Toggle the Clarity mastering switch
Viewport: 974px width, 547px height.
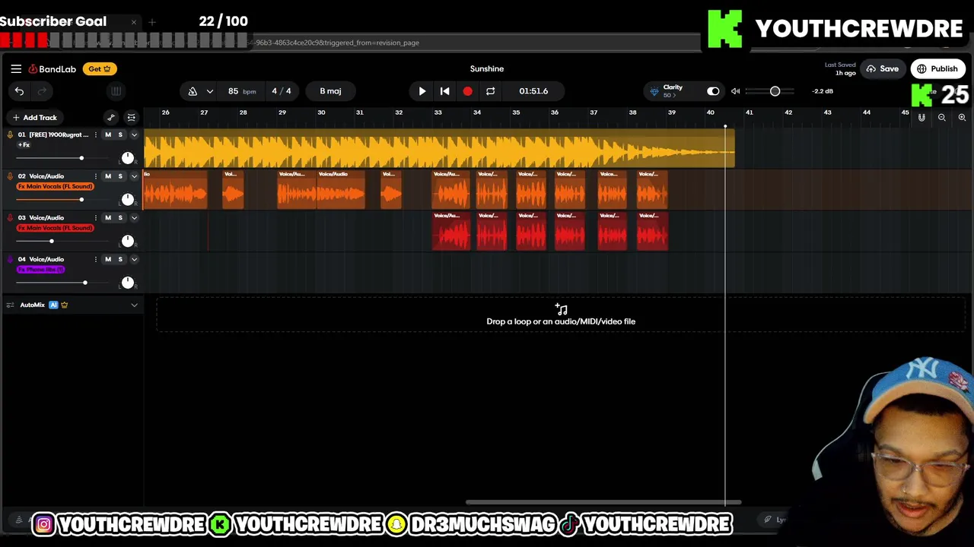click(713, 91)
